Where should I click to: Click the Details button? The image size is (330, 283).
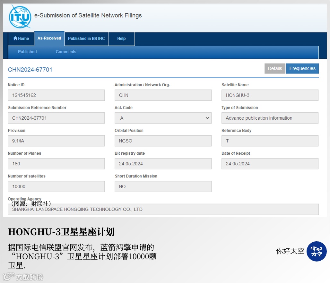(x=275, y=68)
